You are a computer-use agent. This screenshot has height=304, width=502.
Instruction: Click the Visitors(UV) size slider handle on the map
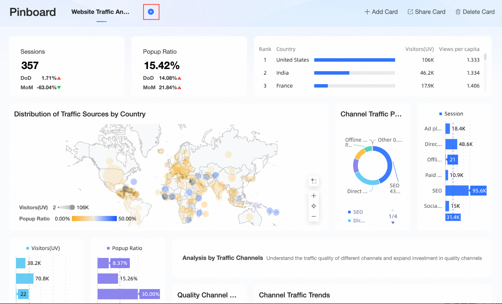click(72, 207)
